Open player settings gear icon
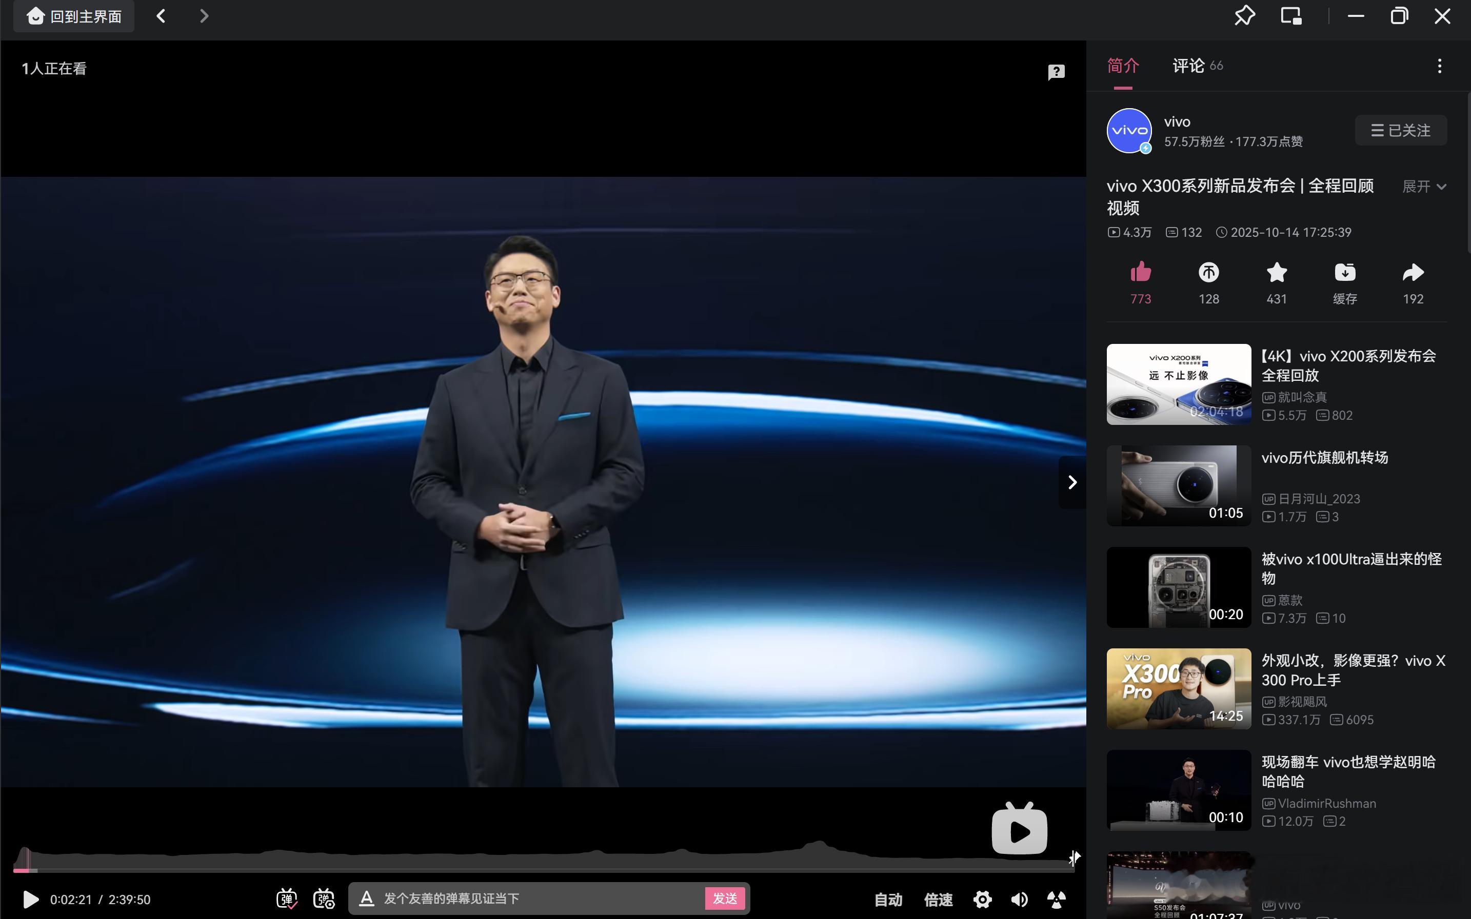Screen dimensions: 1471x919 (982, 899)
